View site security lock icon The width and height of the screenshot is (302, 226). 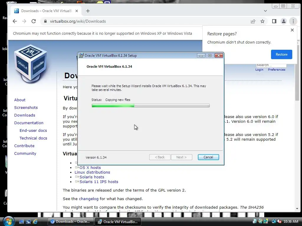(45, 21)
